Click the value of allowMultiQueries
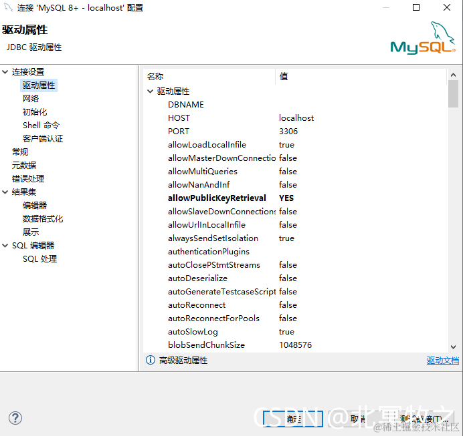The height and width of the screenshot is (436, 463). point(288,171)
